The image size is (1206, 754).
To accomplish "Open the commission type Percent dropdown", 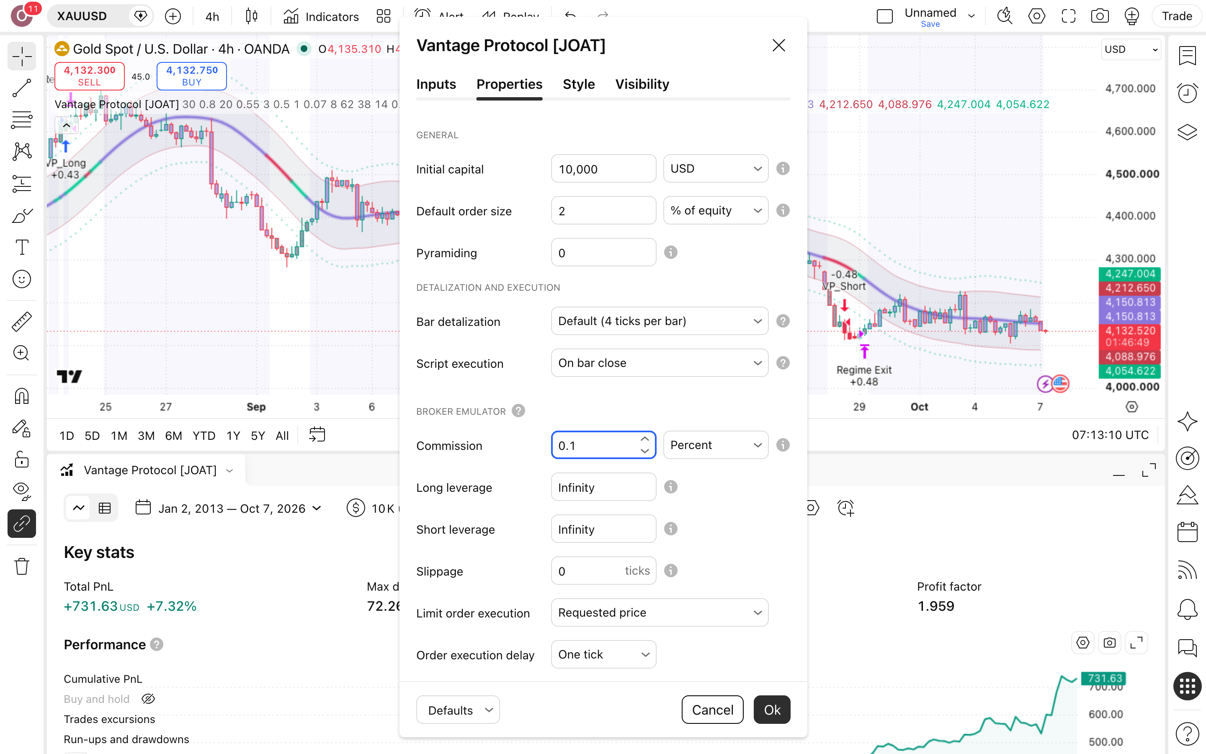I will [716, 445].
